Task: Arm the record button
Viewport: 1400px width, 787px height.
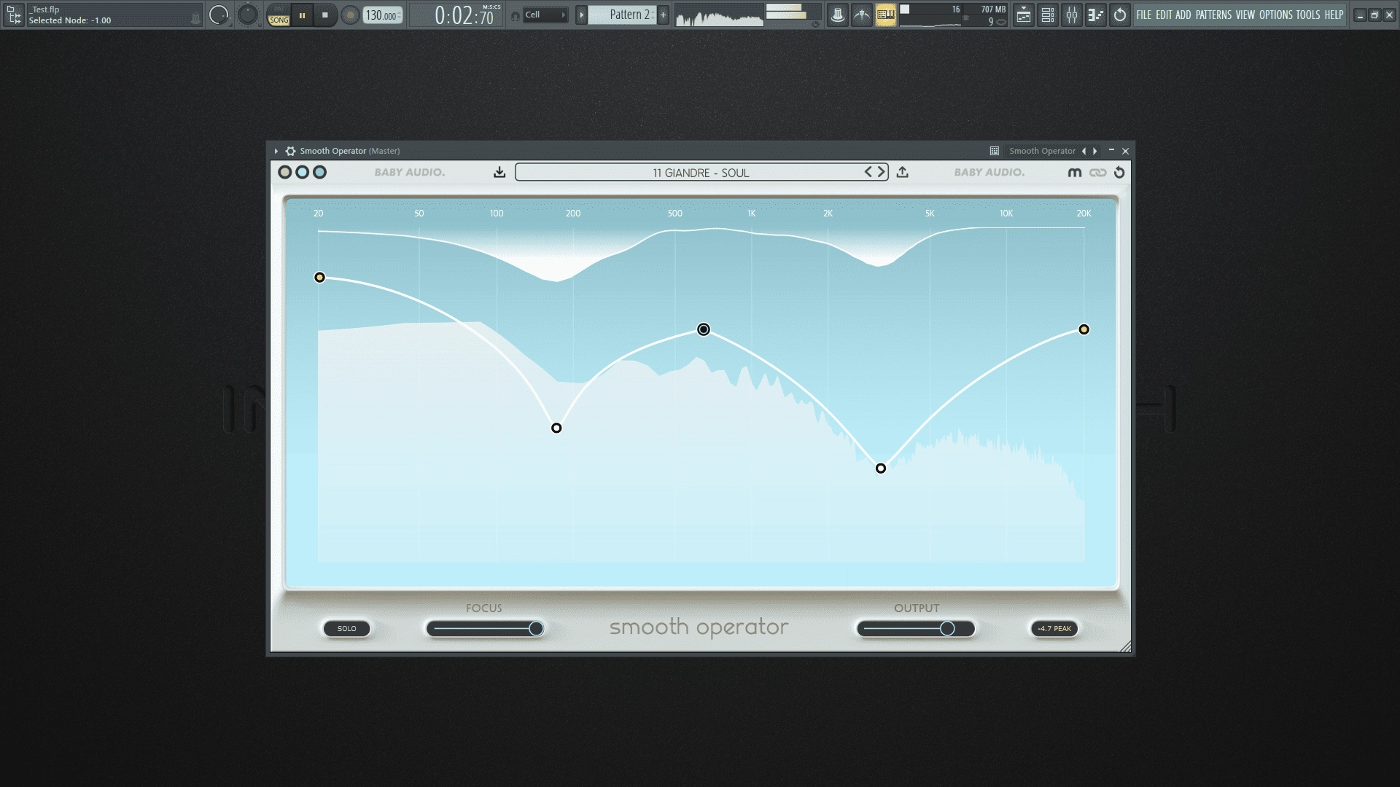Action: [350, 15]
